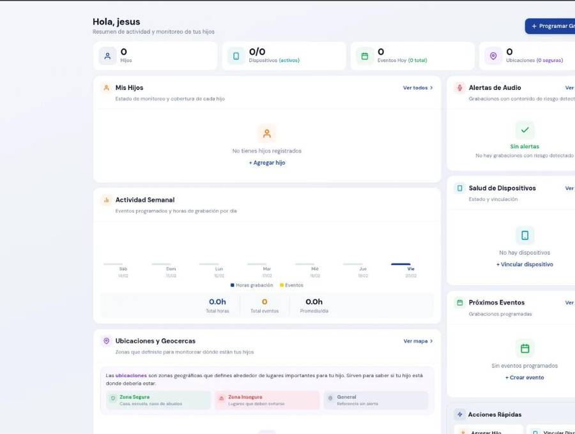Click the Acciones Rápidas lightning icon
Image resolution: width=575 pixels, height=434 pixels.
point(459,415)
